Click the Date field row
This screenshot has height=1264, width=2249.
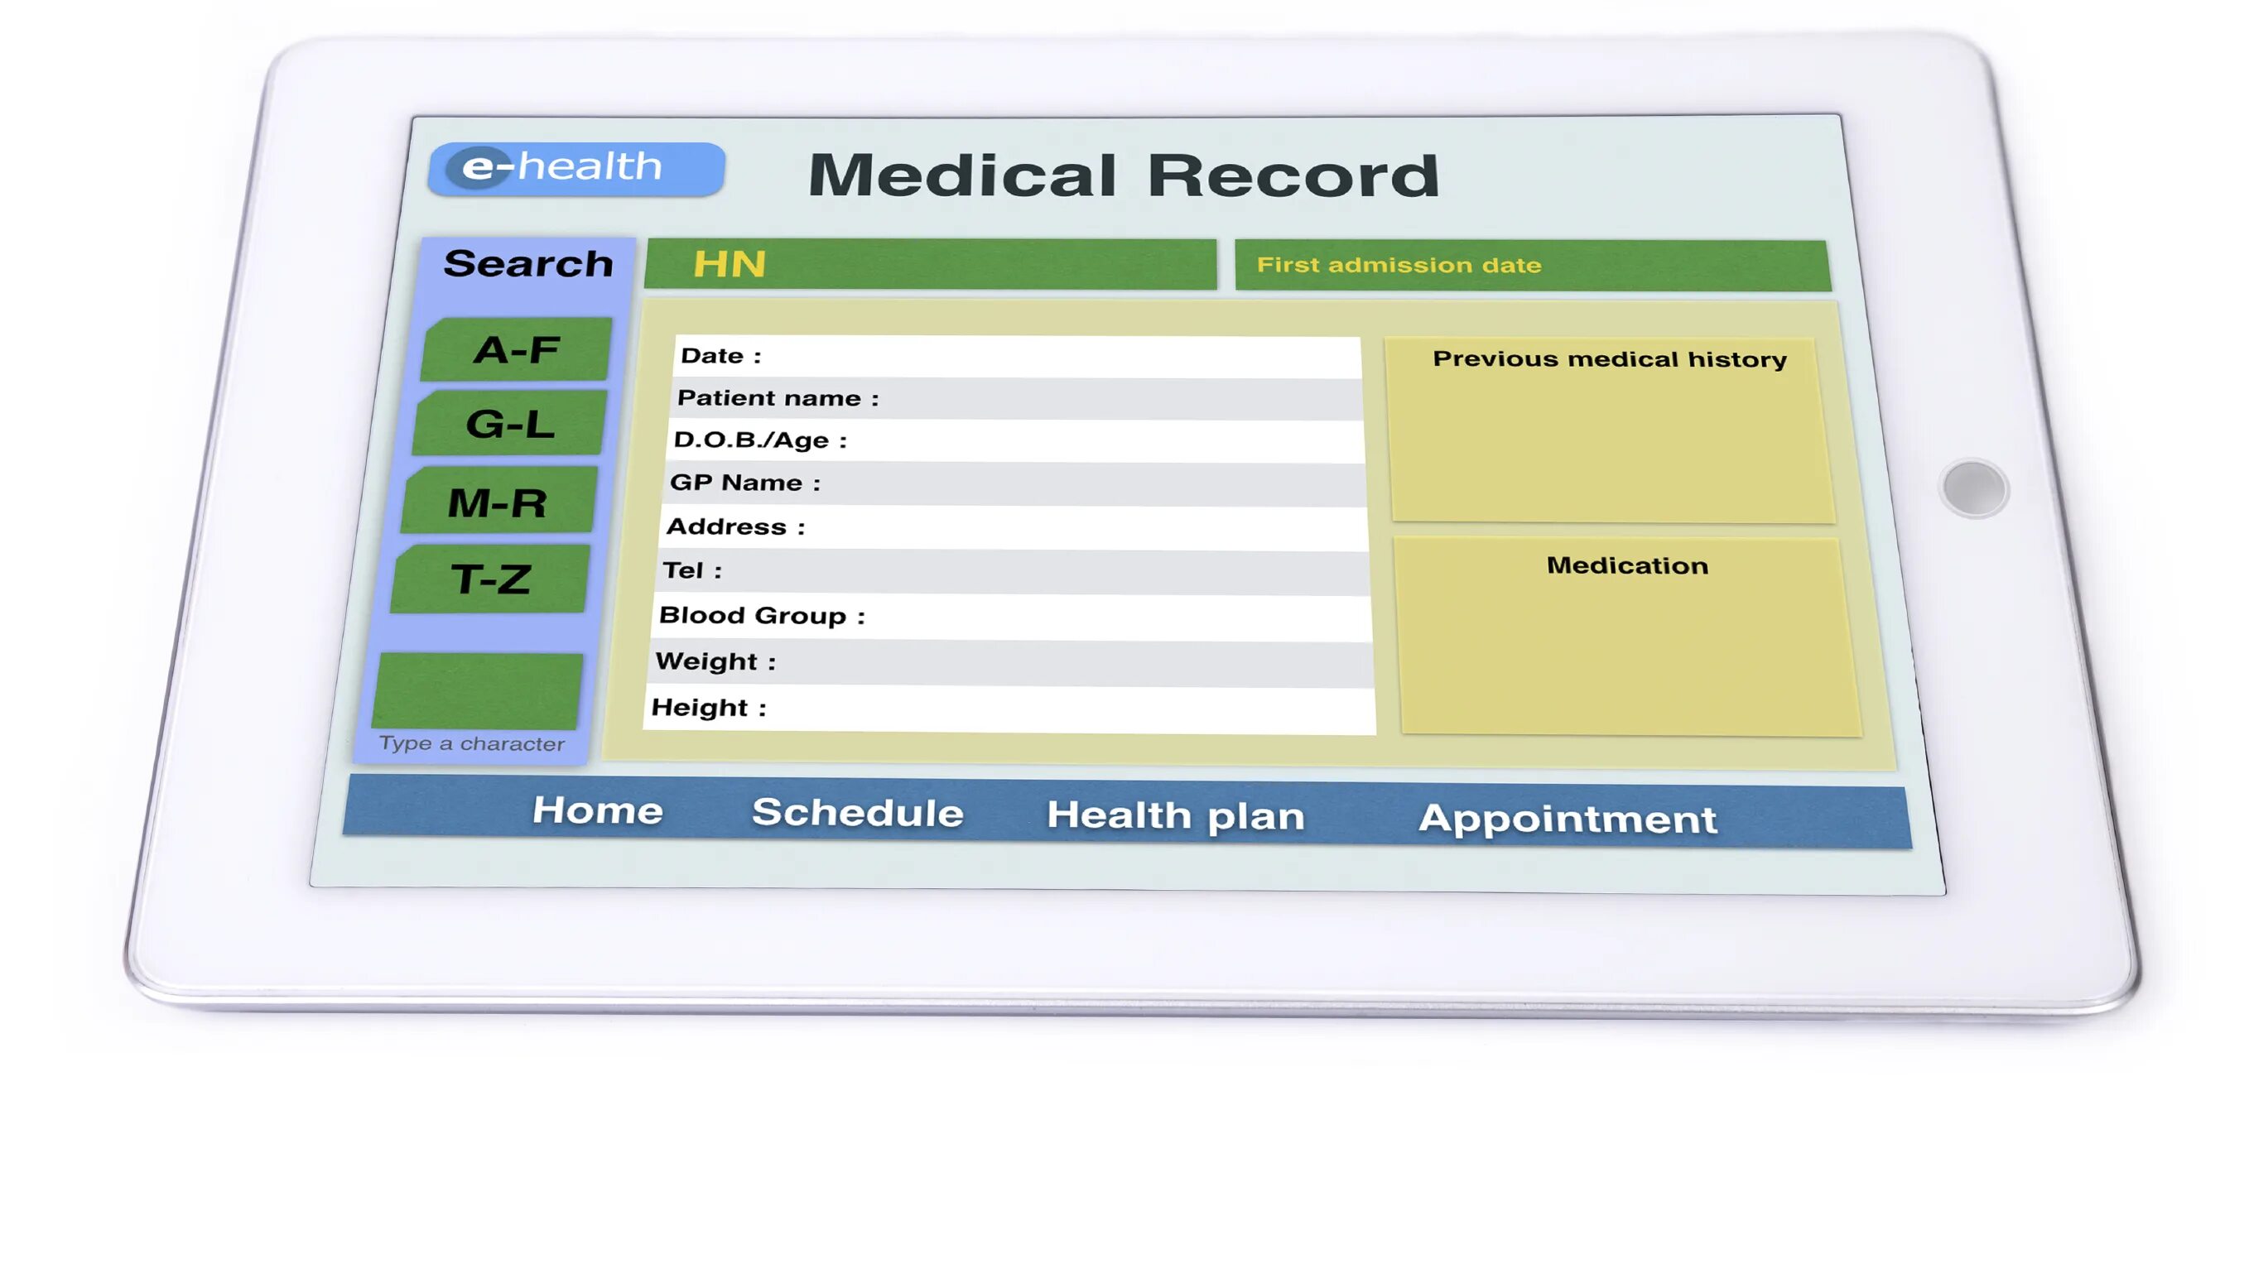(x=1017, y=356)
